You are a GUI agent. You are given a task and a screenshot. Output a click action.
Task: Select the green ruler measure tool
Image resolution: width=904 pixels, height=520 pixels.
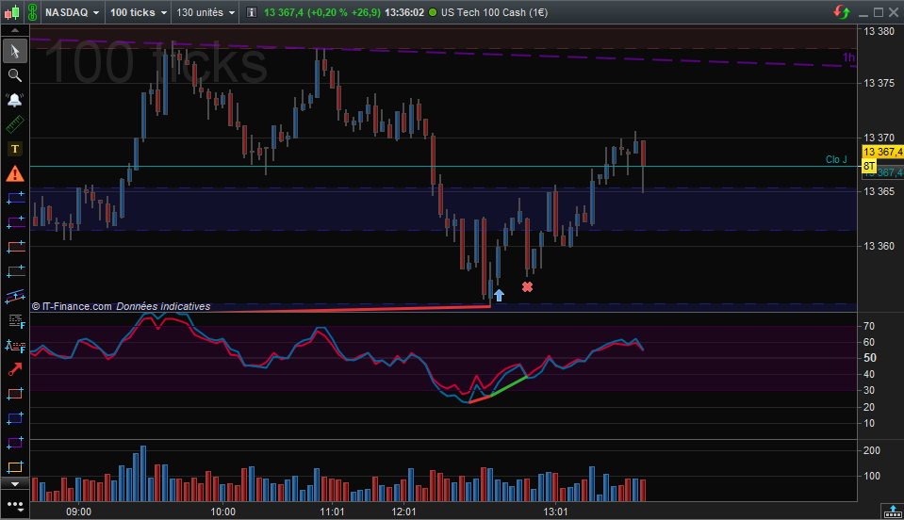[15, 123]
